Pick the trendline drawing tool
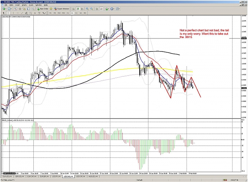Image resolution: width=248 pixels, height=182 pixels. [x=22, y=13]
